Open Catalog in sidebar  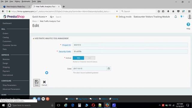(6, 37)
